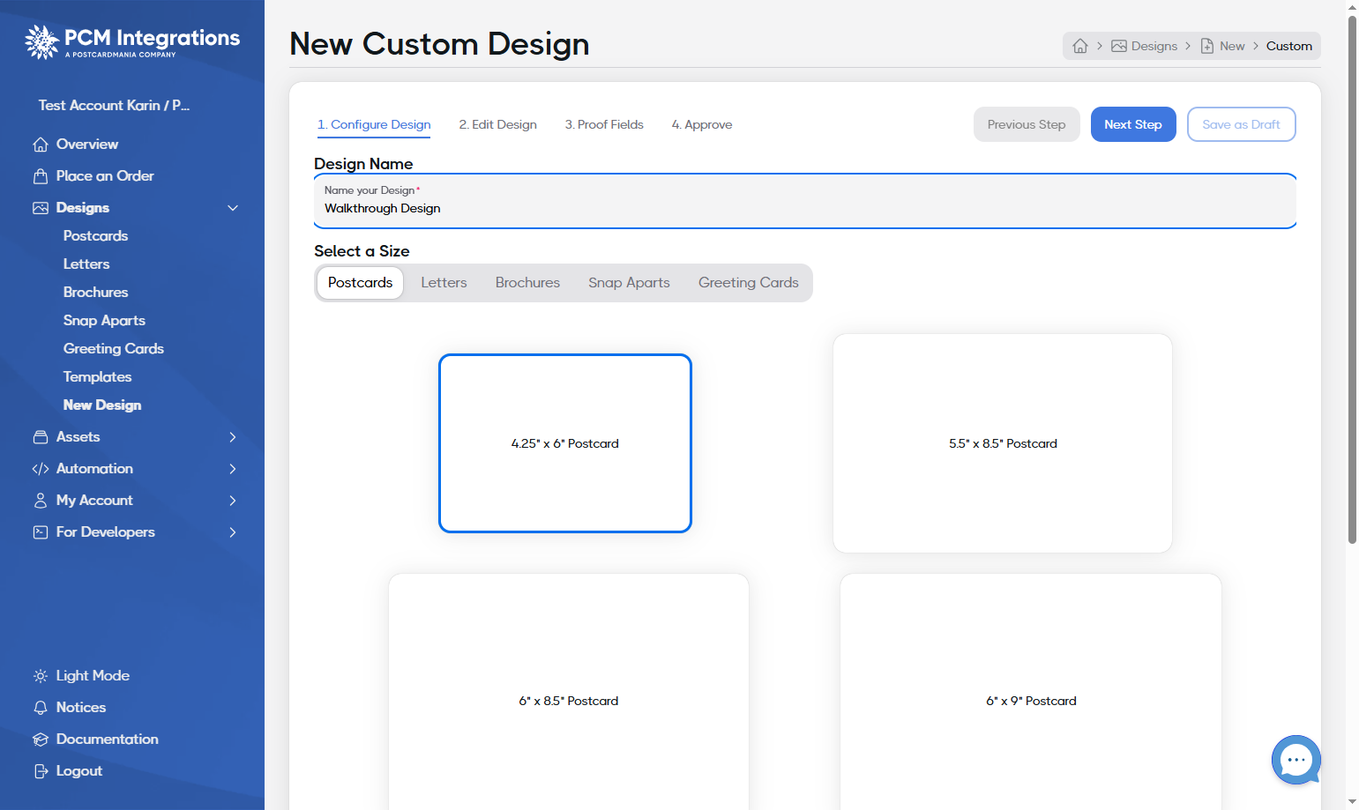Click the breadcrumb New file icon
This screenshot has height=810, width=1359.
(x=1207, y=46)
